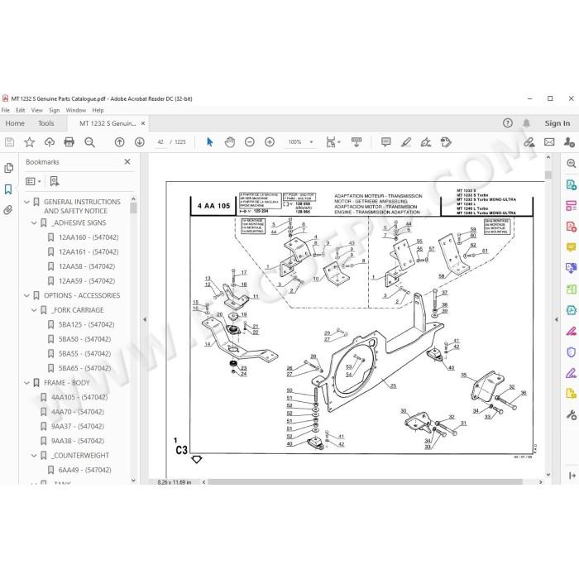The image size is (579, 579).
Task: Toggle the Bookmarks panel icon
Action: (8, 189)
